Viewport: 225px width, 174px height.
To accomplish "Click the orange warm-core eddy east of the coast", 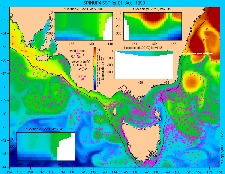I will pyautogui.click(x=192, y=82).
